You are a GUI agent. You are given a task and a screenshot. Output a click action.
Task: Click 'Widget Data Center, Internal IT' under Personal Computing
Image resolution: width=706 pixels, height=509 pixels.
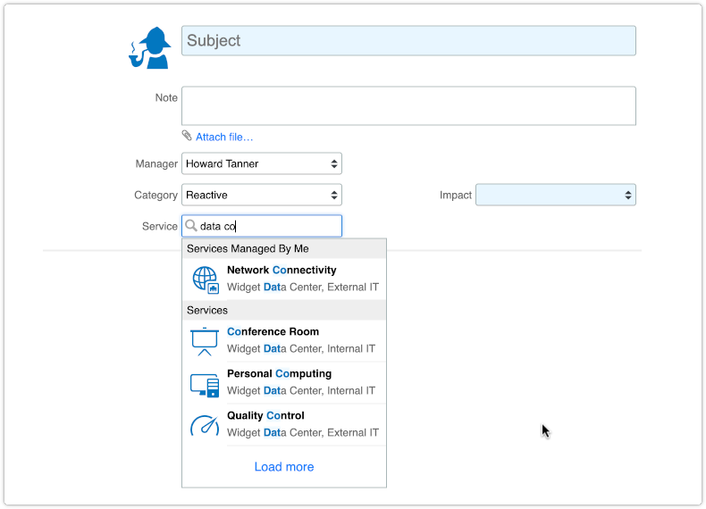click(x=301, y=390)
